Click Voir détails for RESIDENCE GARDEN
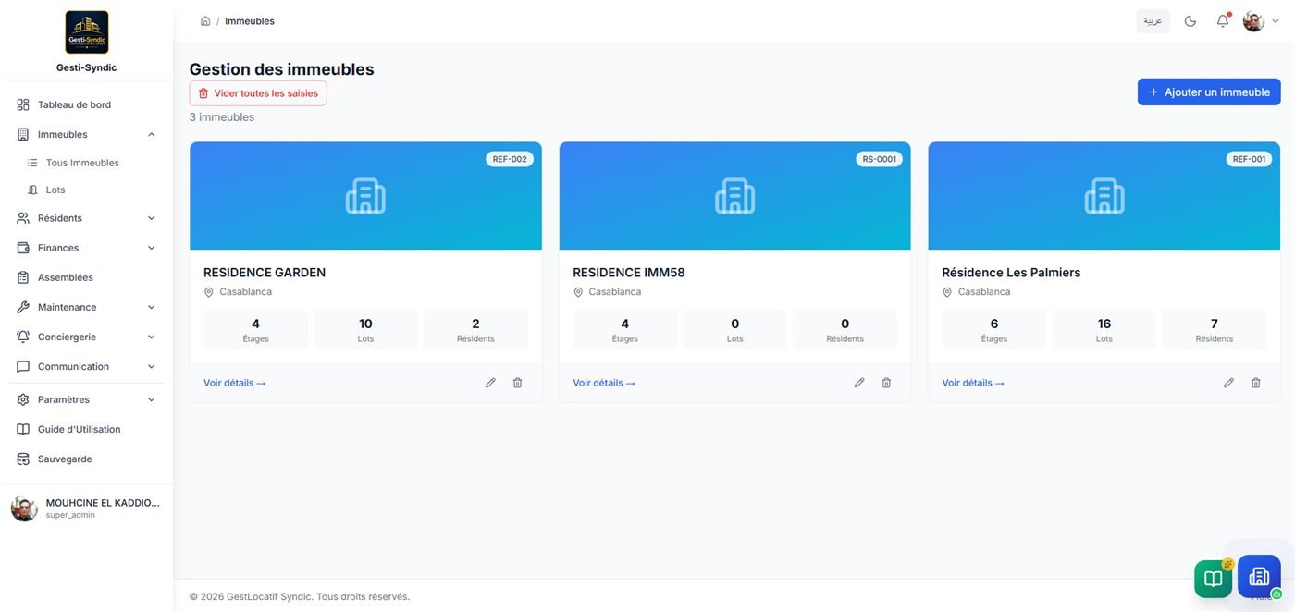1295x612 pixels. [235, 383]
